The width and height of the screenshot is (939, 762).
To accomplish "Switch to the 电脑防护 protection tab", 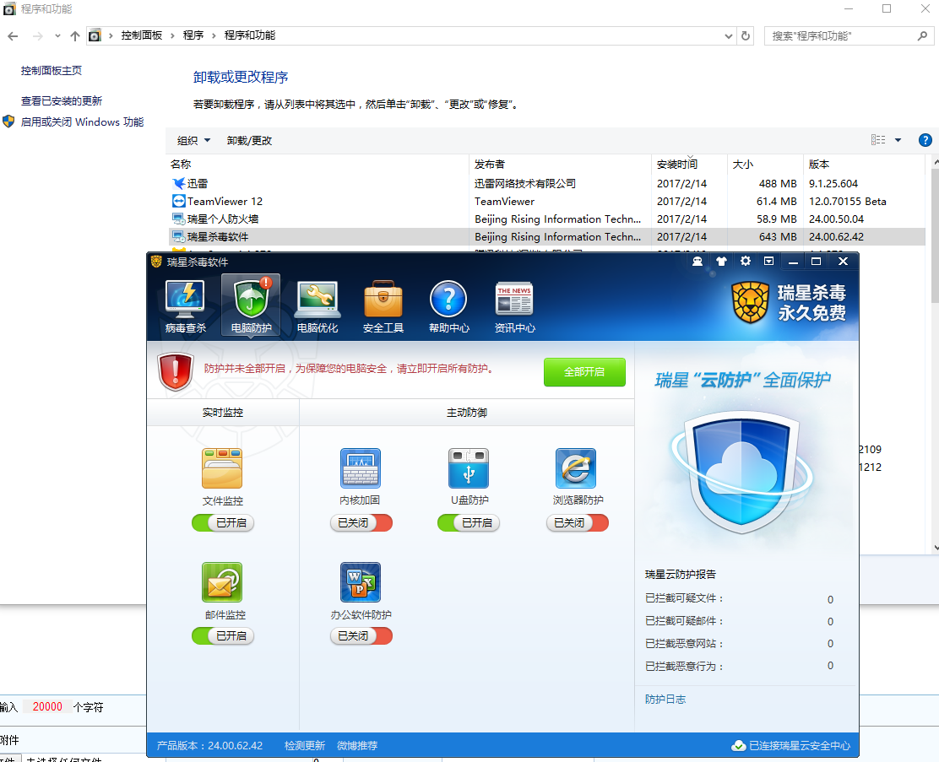I will (251, 306).
